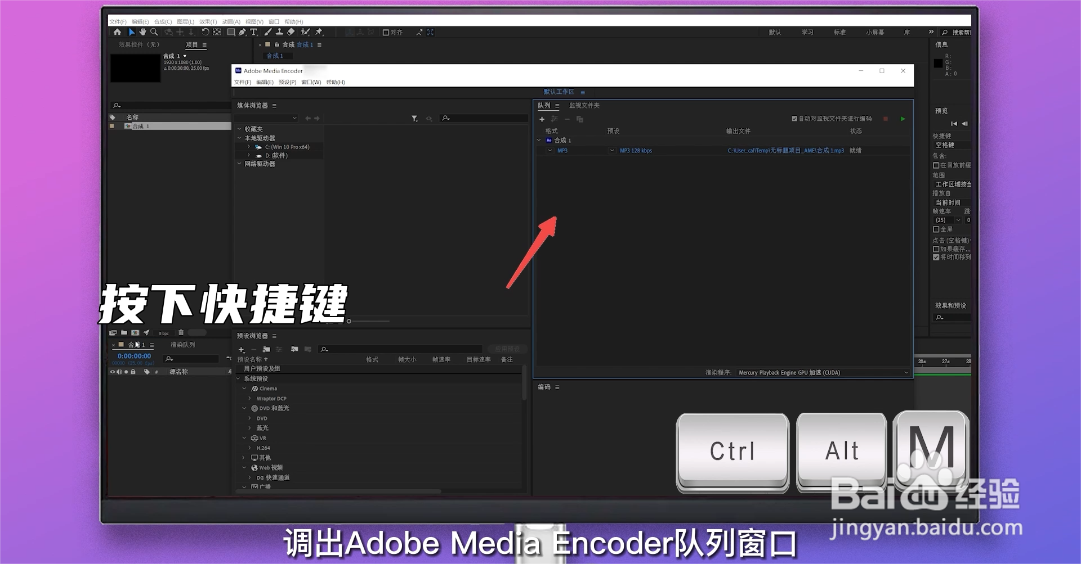The image size is (1081, 564).
Task: Click the lock column icon in timeline header
Action: [133, 372]
